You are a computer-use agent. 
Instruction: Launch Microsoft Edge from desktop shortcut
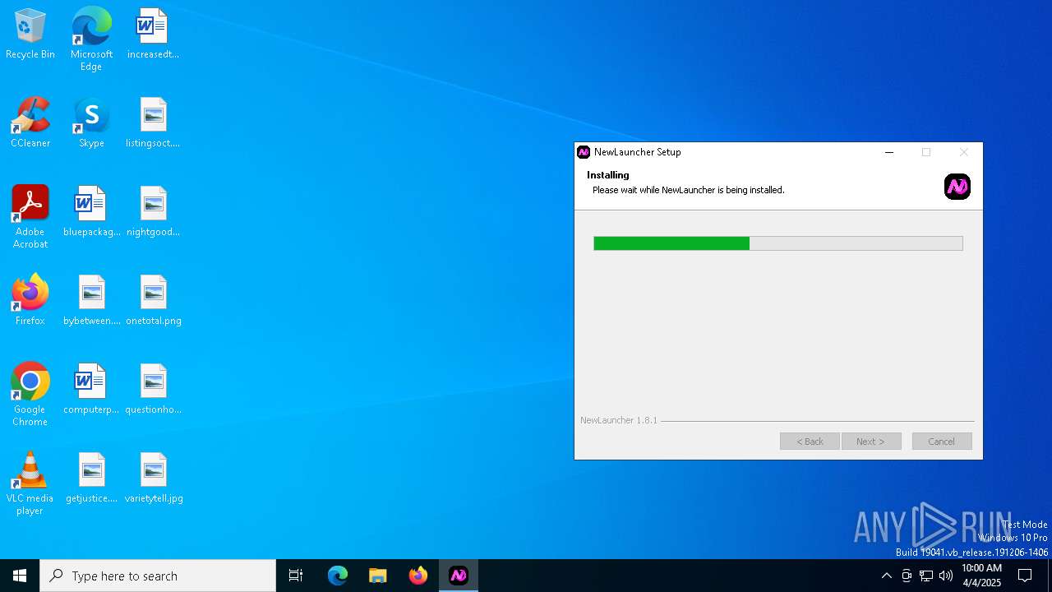point(91,39)
